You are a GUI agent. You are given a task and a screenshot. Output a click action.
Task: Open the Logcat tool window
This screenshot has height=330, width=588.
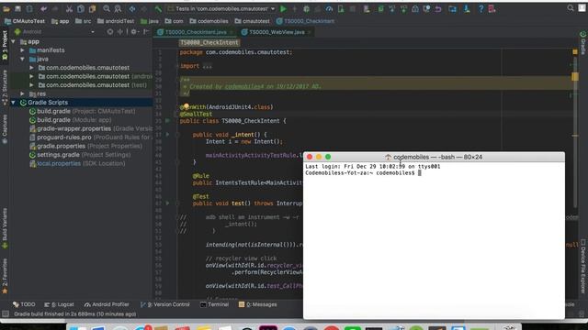coord(59,304)
